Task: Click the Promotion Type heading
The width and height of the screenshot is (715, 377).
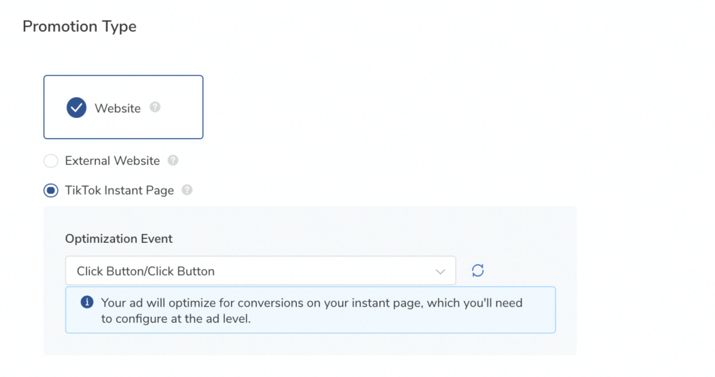Action: coord(80,27)
